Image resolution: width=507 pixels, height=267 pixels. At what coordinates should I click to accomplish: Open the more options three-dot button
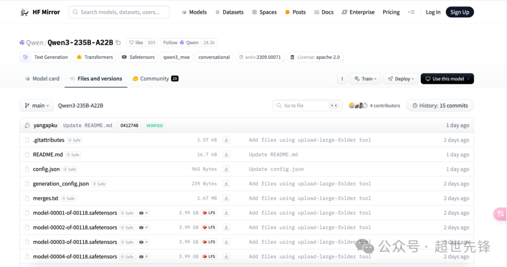point(342,79)
